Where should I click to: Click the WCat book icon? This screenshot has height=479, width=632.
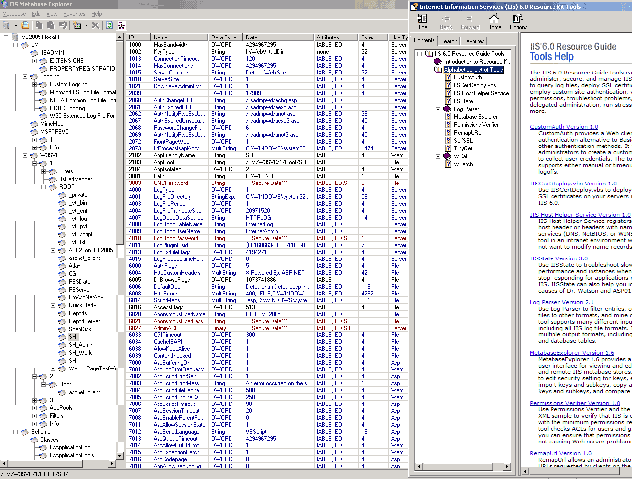pos(447,156)
